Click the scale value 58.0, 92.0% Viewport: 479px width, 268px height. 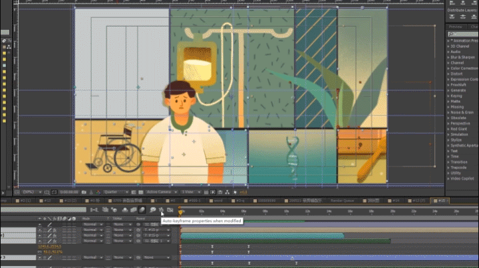pos(53,252)
